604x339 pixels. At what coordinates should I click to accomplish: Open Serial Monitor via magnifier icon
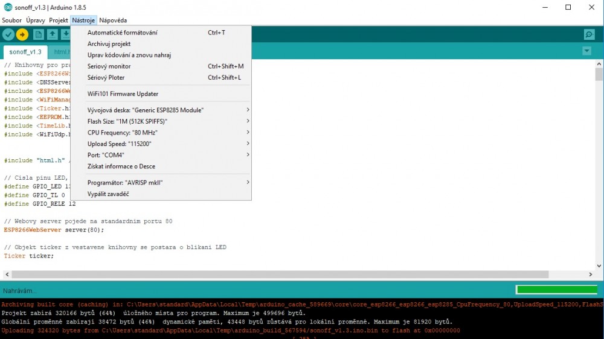click(589, 34)
